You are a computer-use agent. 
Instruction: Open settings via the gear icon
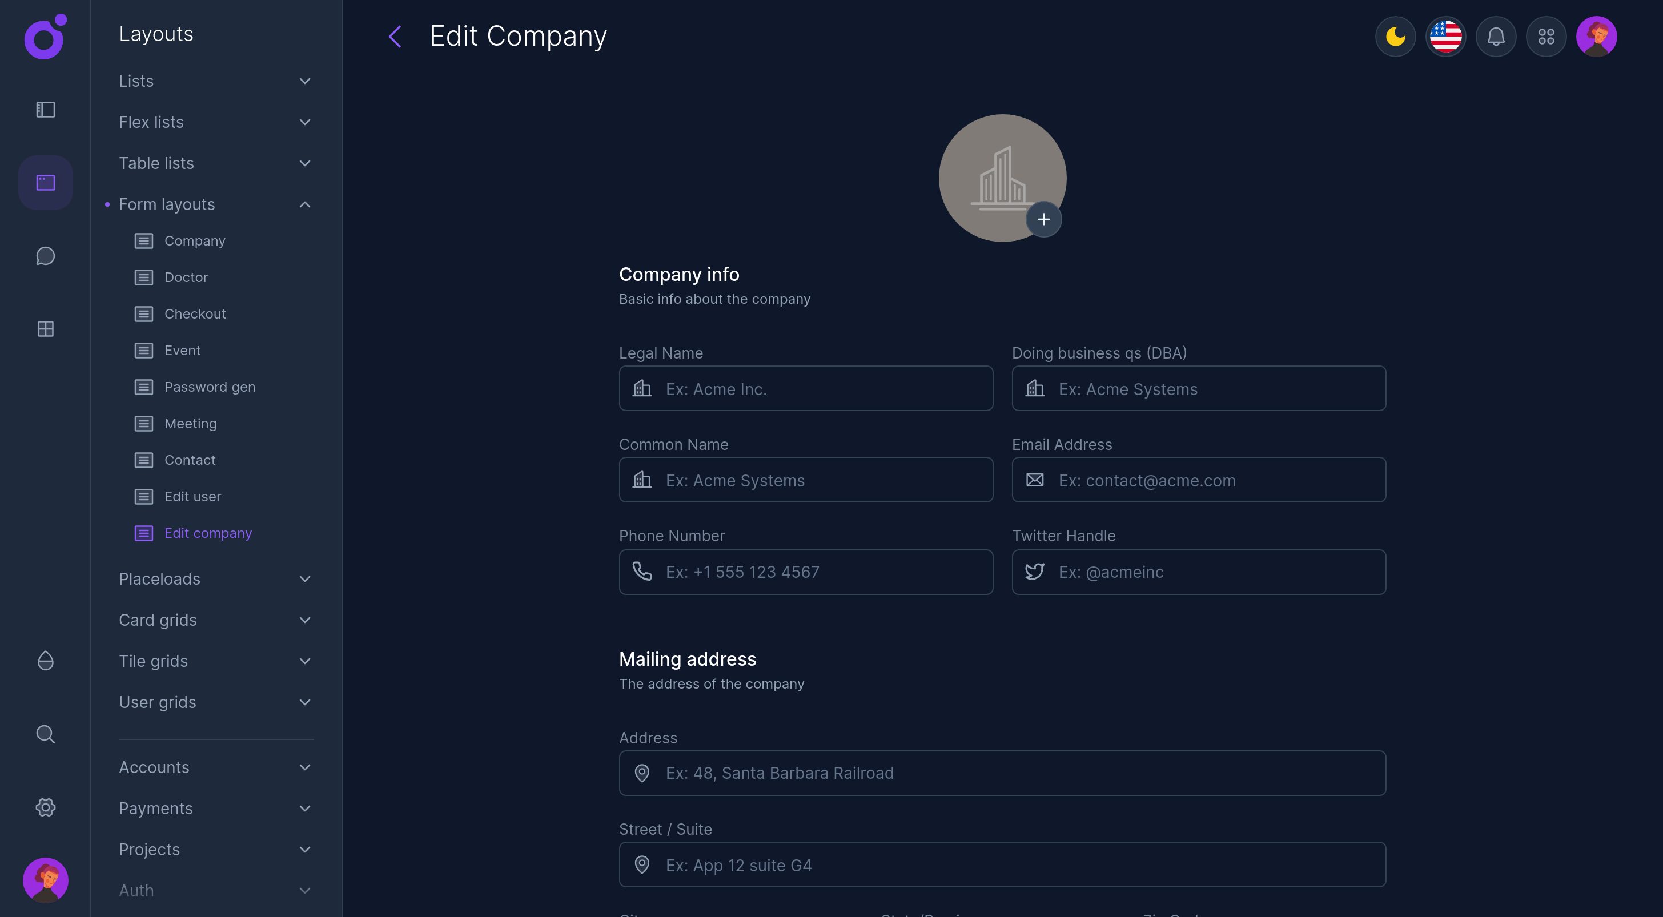[45, 807]
